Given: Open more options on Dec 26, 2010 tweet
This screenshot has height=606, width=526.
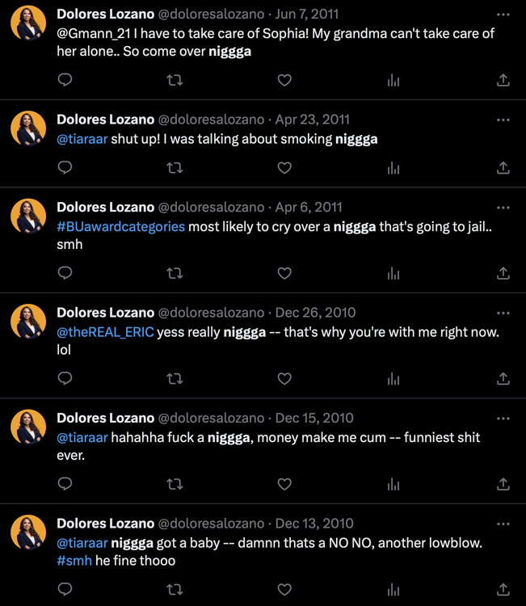Looking at the screenshot, I should click(503, 313).
